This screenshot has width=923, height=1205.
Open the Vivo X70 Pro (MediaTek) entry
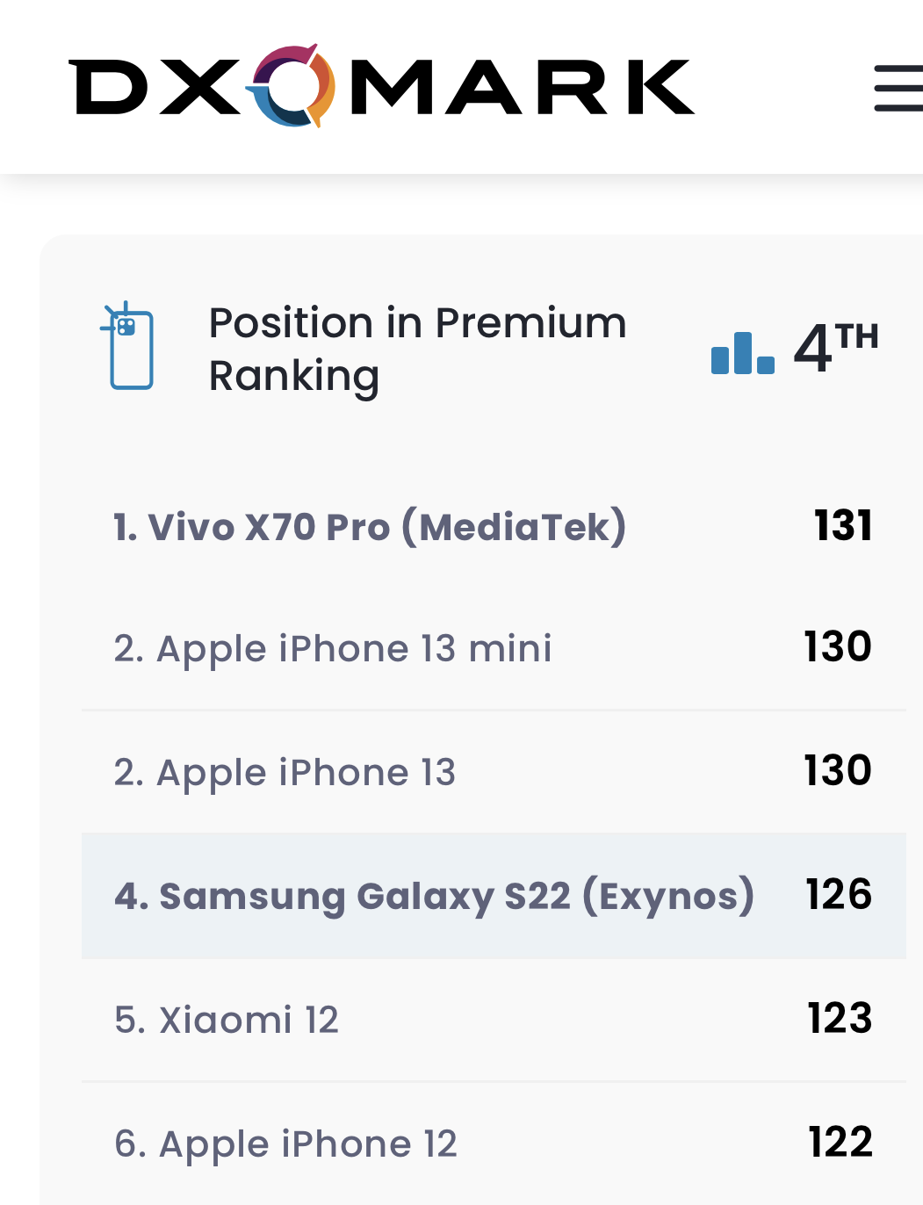pyautogui.click(x=370, y=527)
